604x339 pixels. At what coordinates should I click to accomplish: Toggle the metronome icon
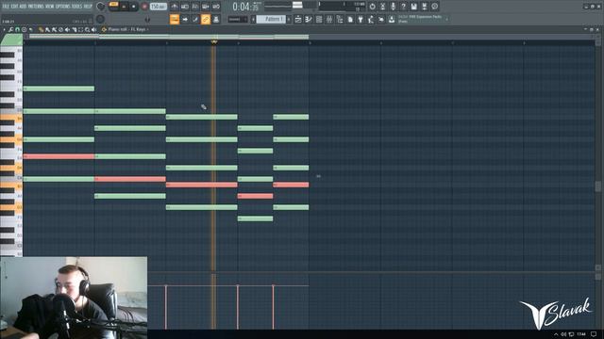(175, 7)
